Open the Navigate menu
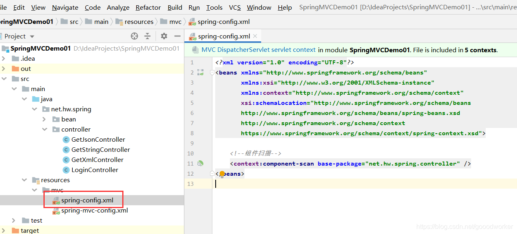 pos(65,7)
